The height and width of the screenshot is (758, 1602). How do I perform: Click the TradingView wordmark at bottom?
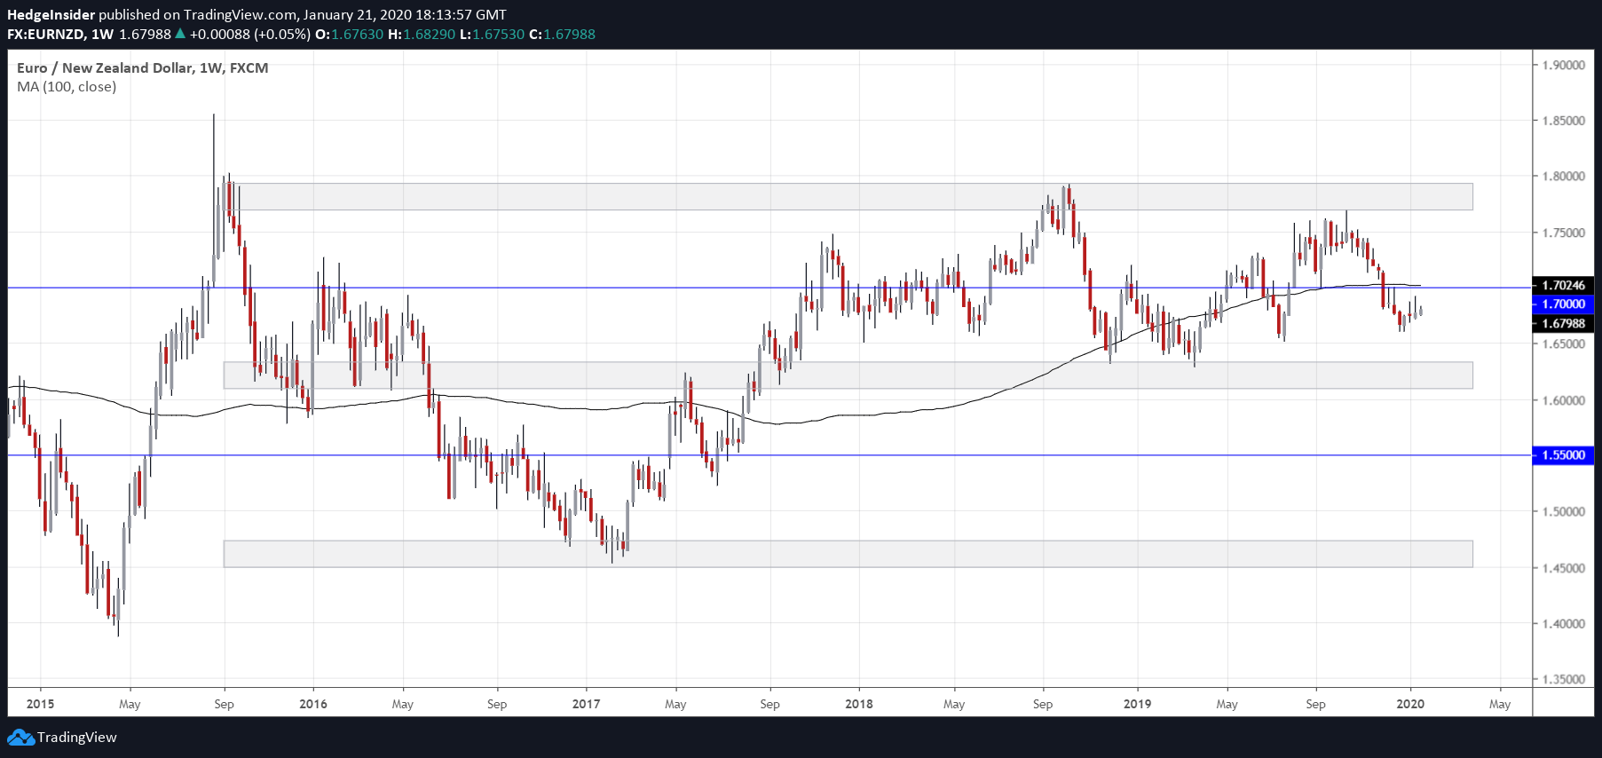tap(77, 738)
